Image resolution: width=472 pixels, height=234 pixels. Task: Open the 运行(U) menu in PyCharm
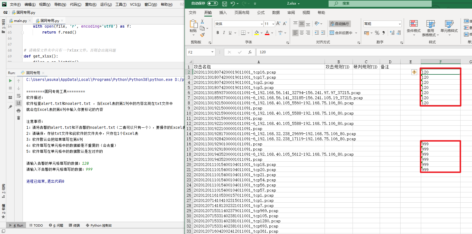[106, 5]
